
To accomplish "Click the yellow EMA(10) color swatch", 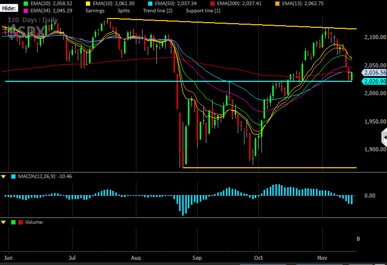I will pyautogui.click(x=88, y=4).
